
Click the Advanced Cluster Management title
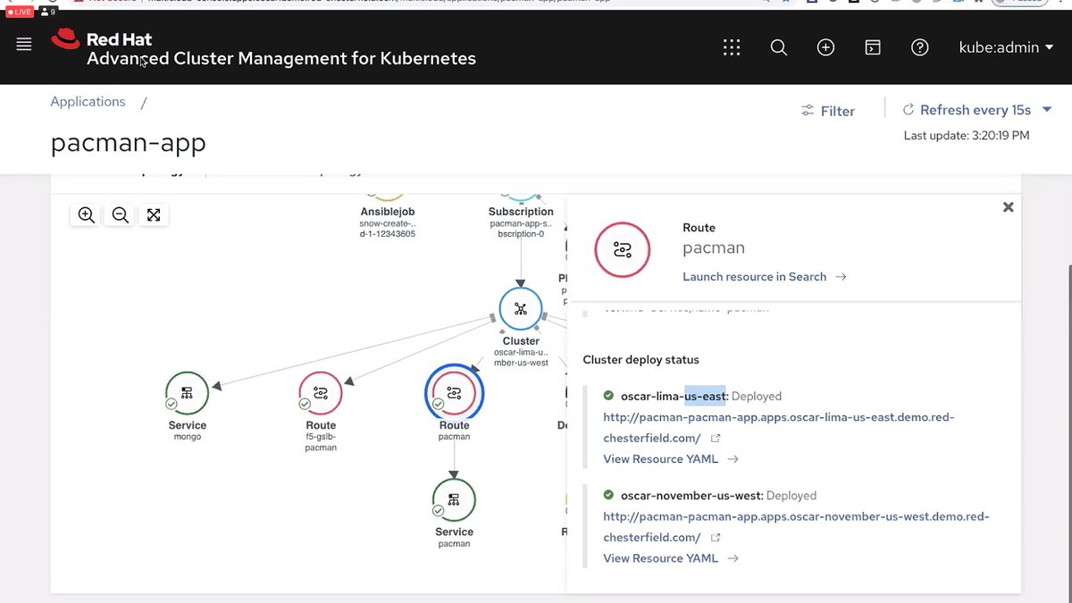click(x=281, y=59)
